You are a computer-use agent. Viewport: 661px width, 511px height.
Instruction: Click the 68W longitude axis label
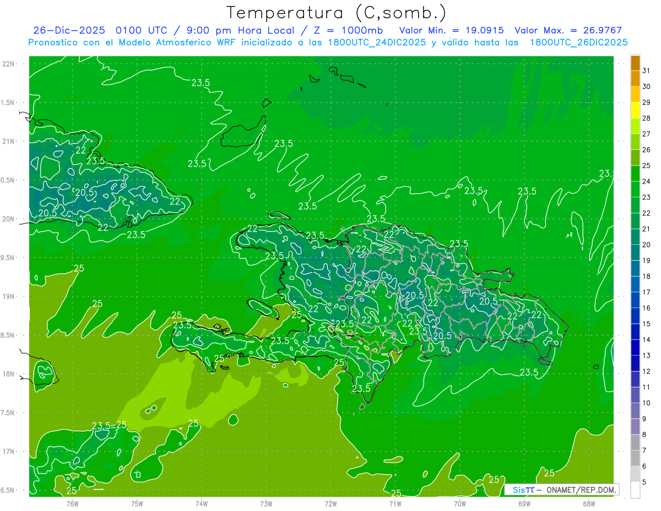pos(589,503)
